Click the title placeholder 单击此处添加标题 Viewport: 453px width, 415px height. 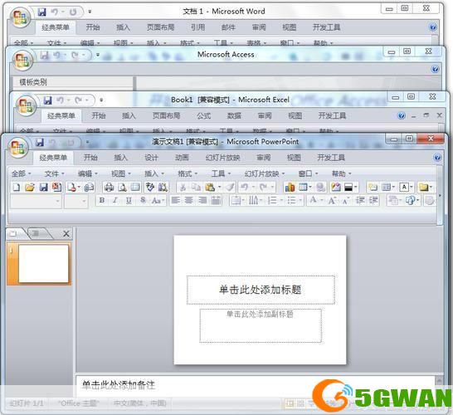pos(261,290)
